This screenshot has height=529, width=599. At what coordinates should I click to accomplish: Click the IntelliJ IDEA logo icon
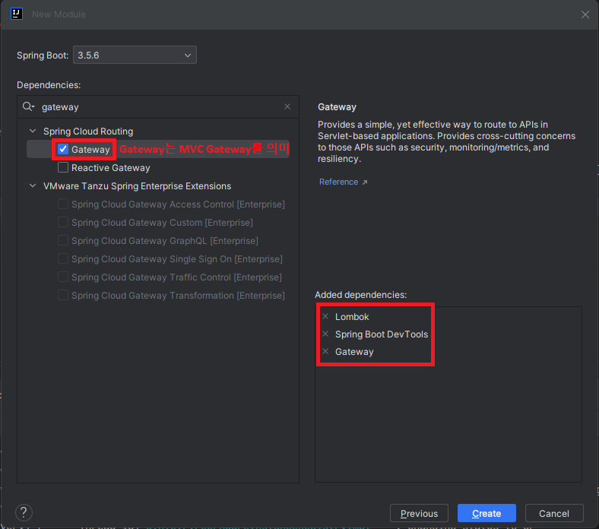click(17, 14)
